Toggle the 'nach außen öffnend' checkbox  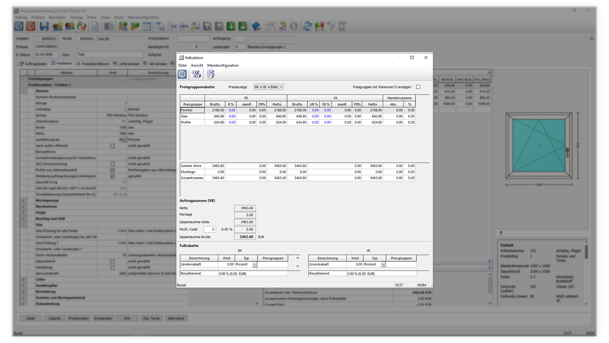[x=112, y=146]
